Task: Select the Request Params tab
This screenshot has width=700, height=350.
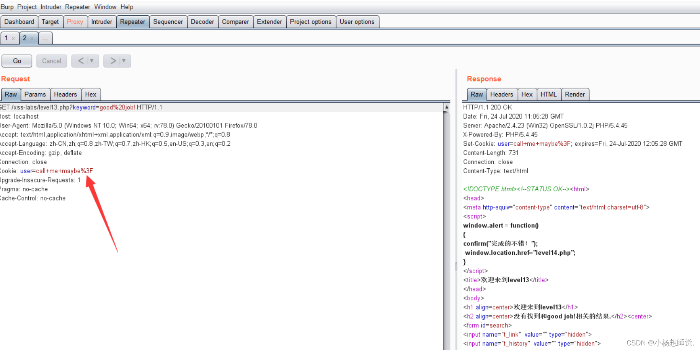Action: click(x=35, y=94)
